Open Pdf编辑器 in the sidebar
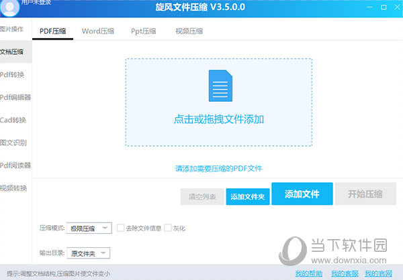The image size is (403, 280). coord(15,97)
